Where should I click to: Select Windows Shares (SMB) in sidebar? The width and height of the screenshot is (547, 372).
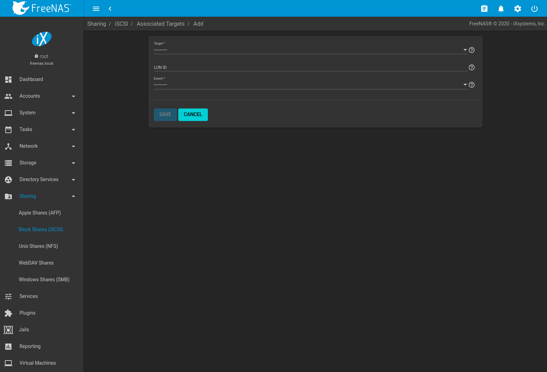44,280
